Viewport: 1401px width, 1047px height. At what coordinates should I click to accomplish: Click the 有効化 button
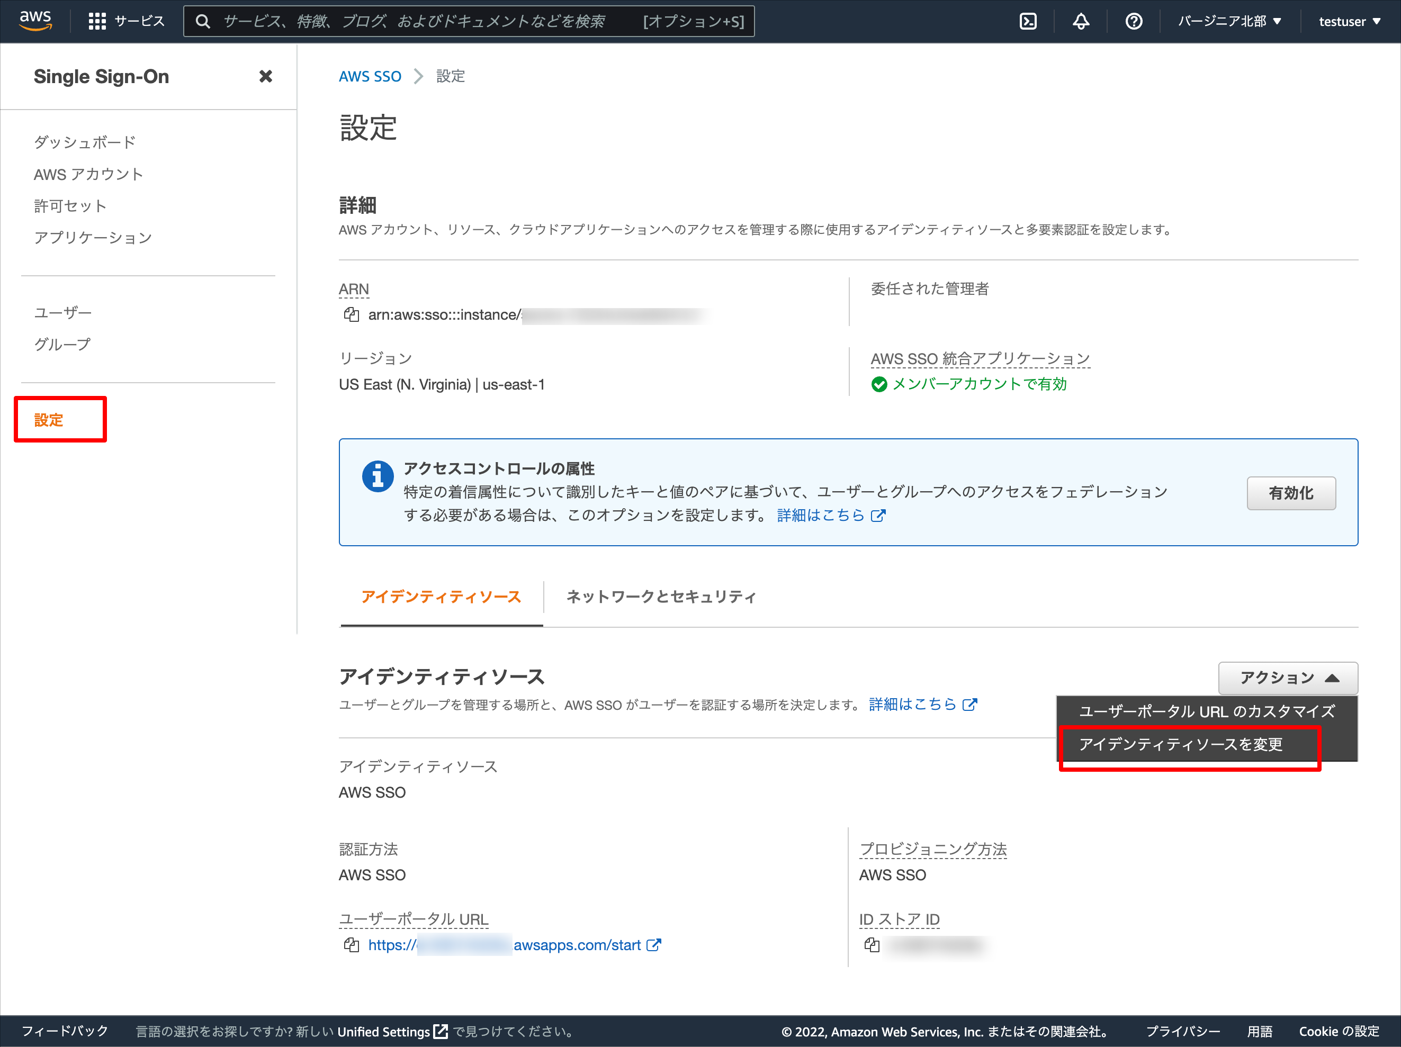click(1291, 493)
